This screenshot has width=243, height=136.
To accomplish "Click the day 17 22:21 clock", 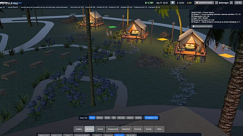I will pos(162,3).
